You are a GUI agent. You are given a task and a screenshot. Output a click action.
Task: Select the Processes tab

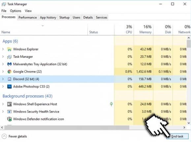coord(9,17)
